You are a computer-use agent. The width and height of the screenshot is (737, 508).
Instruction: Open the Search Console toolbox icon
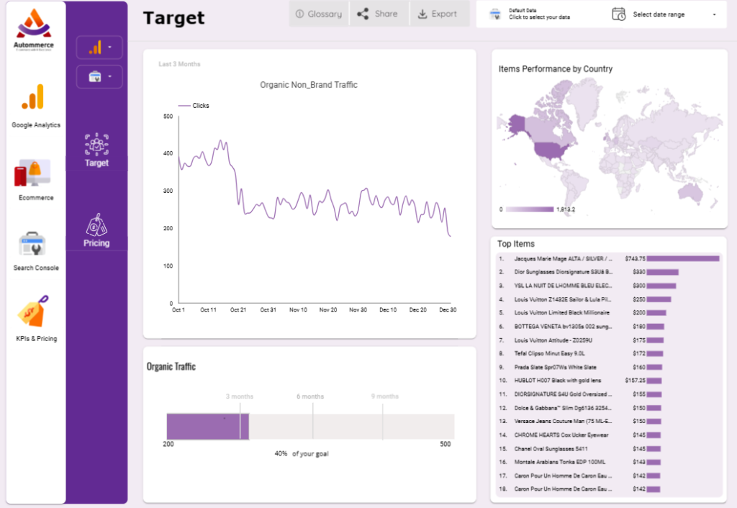pos(32,243)
